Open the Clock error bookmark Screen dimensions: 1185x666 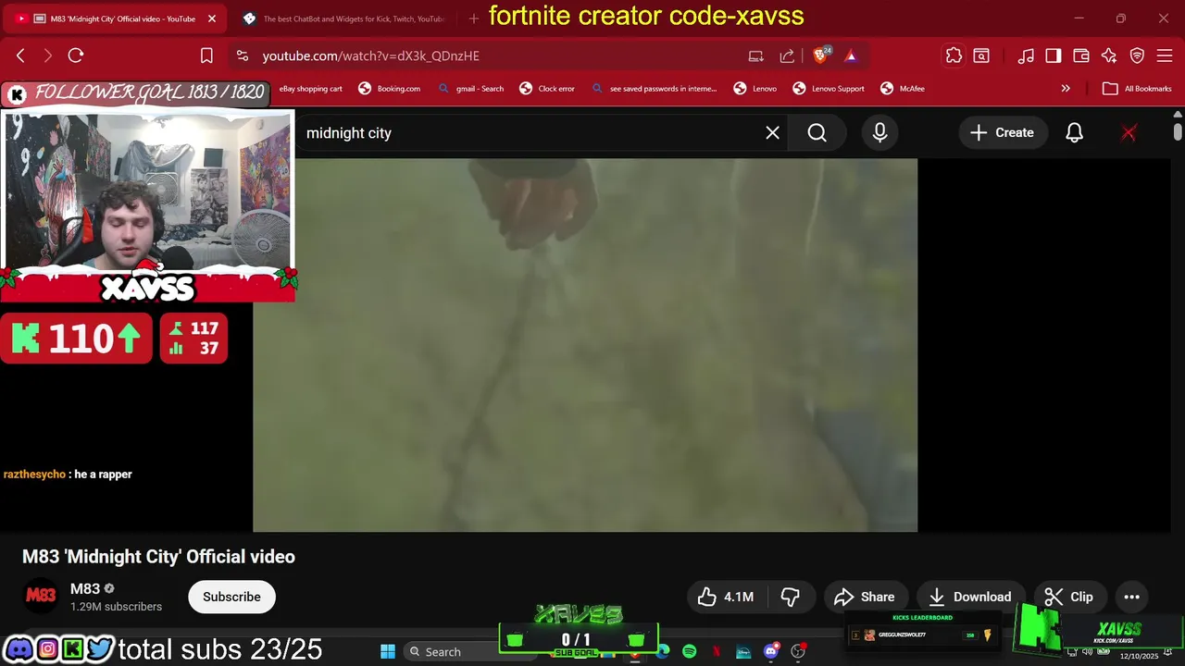point(546,89)
